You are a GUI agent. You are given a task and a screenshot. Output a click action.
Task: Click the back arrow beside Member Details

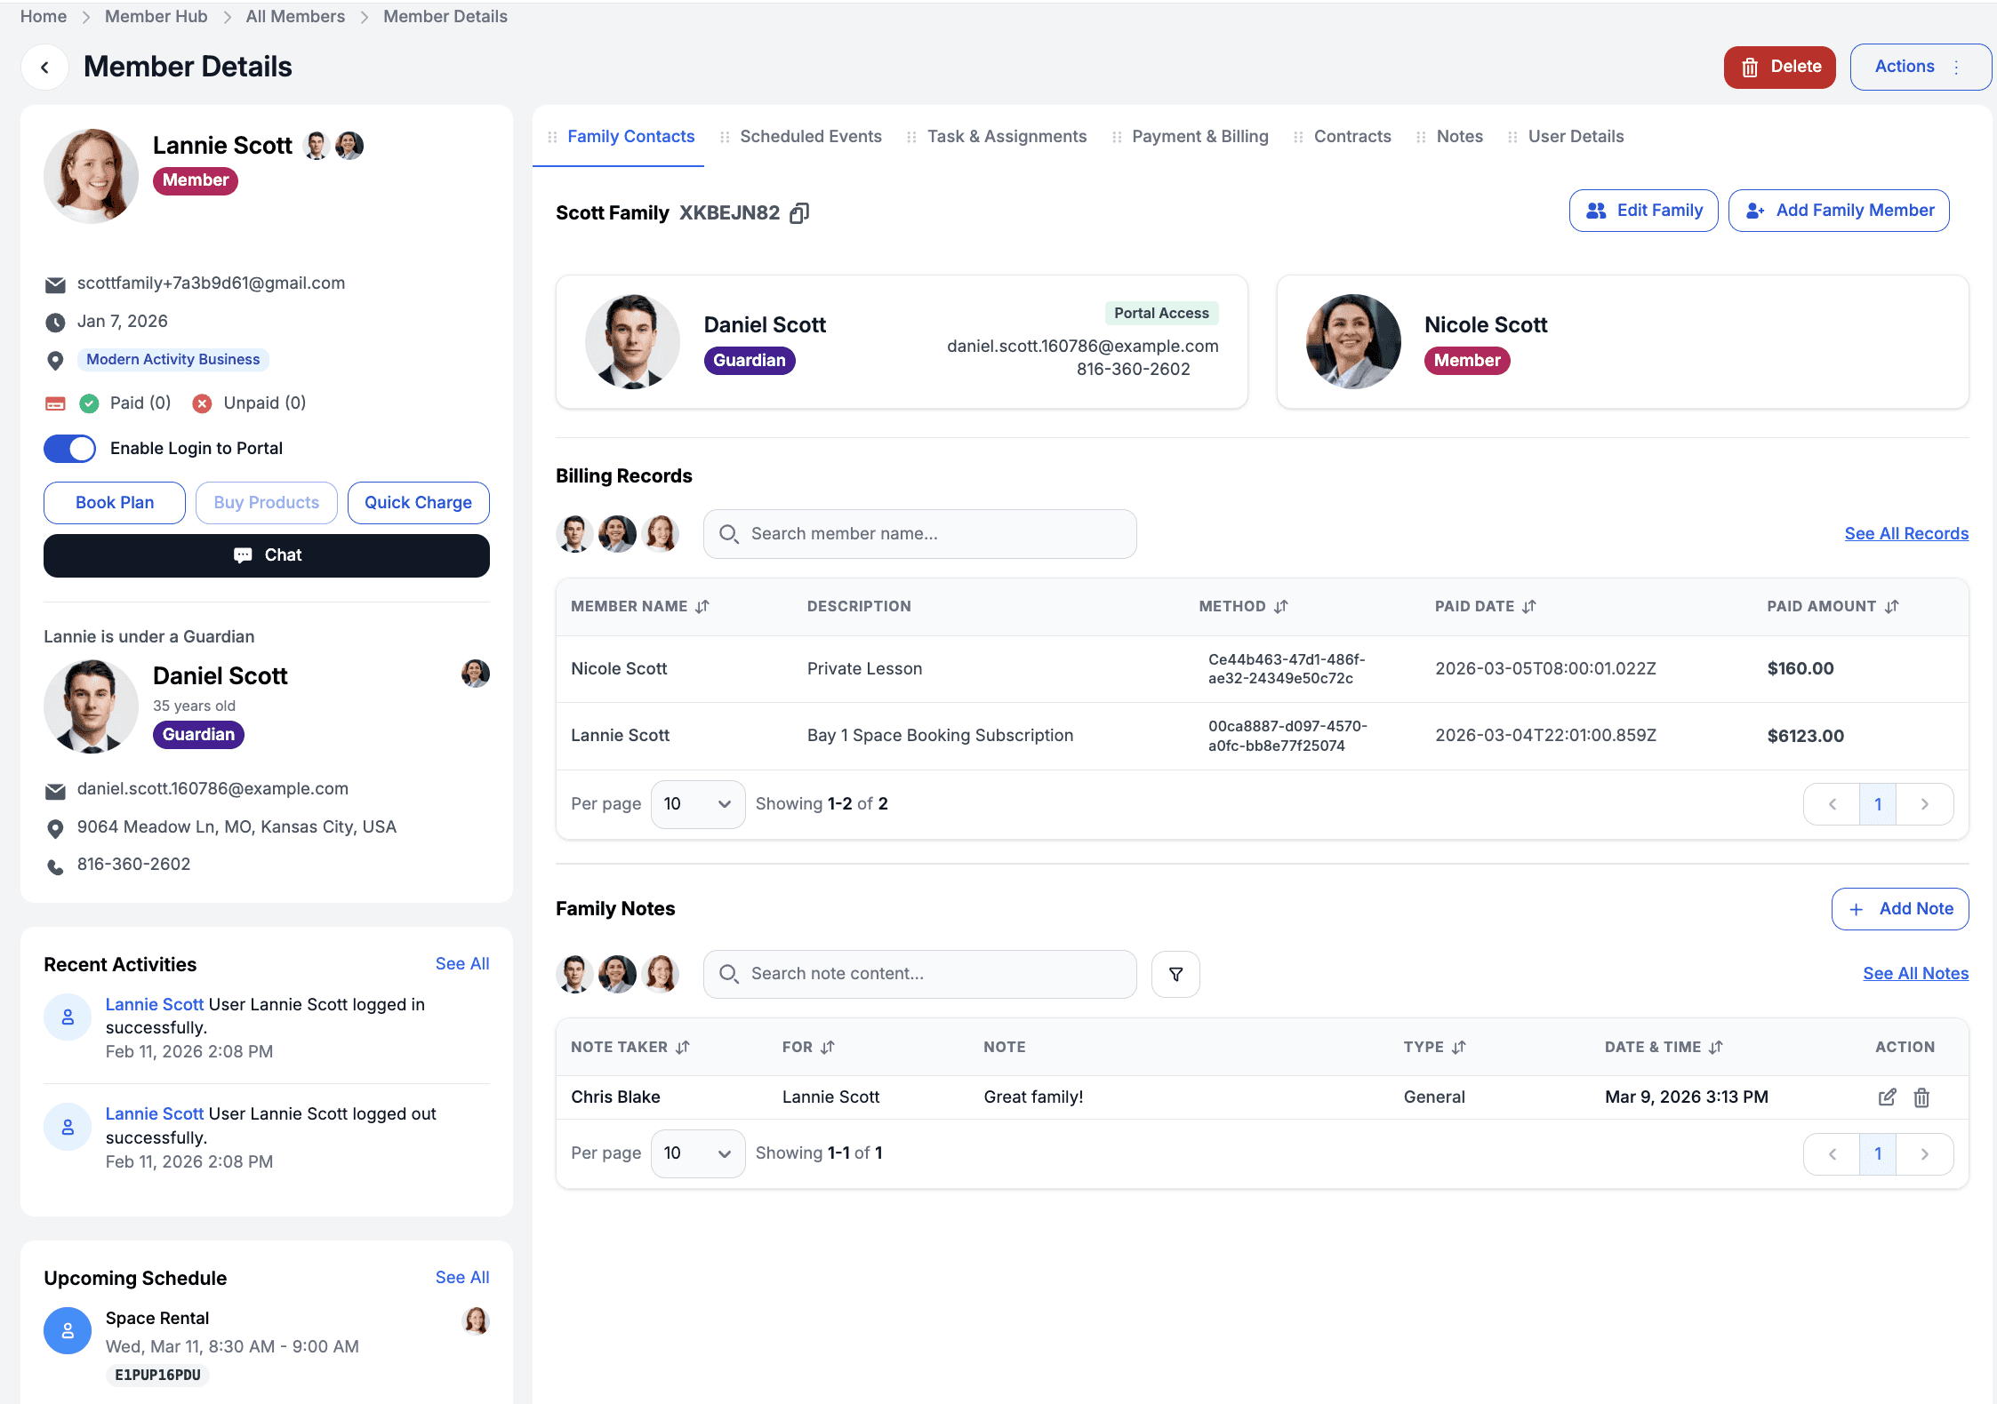pyautogui.click(x=44, y=67)
